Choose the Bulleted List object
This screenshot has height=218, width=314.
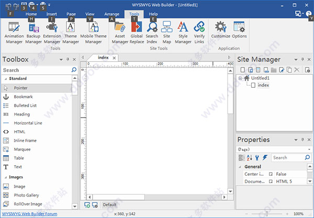tap(37, 106)
